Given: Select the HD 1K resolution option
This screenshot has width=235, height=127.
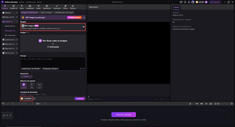Looking at the screenshot, I should [x=26, y=77].
